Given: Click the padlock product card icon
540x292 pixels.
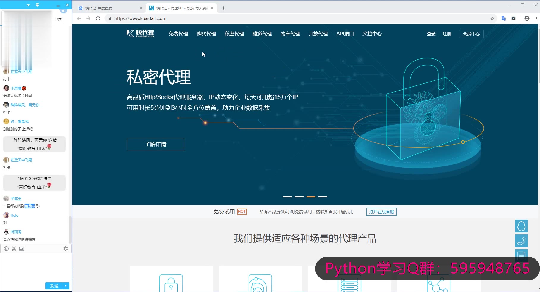Looking at the screenshot, I should click(171, 283).
